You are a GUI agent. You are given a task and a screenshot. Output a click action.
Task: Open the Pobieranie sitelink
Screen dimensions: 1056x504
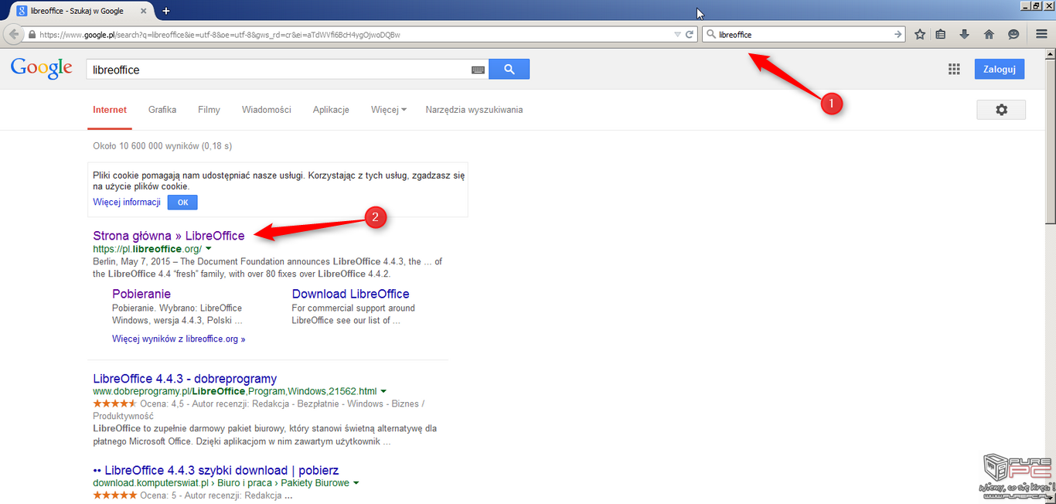point(141,294)
